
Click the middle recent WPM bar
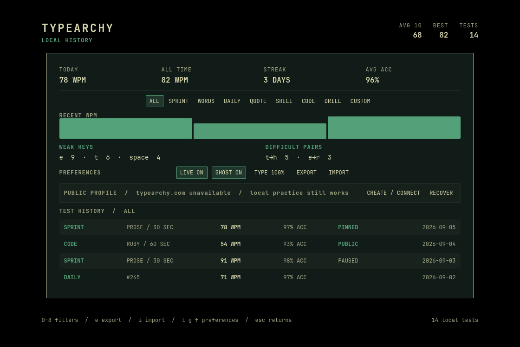point(260,131)
